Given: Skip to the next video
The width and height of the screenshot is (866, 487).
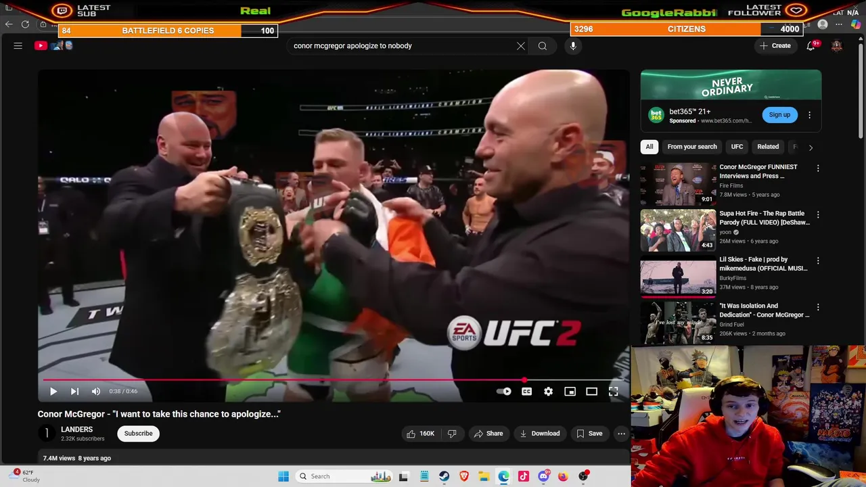Looking at the screenshot, I should pos(74,391).
